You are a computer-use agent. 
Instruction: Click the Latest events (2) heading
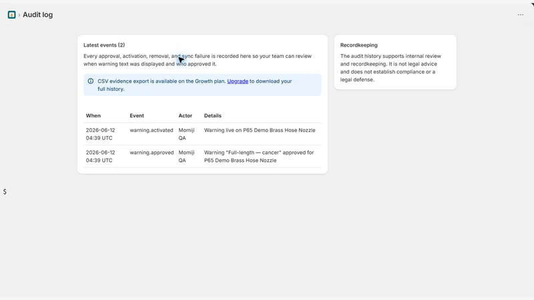(x=104, y=45)
